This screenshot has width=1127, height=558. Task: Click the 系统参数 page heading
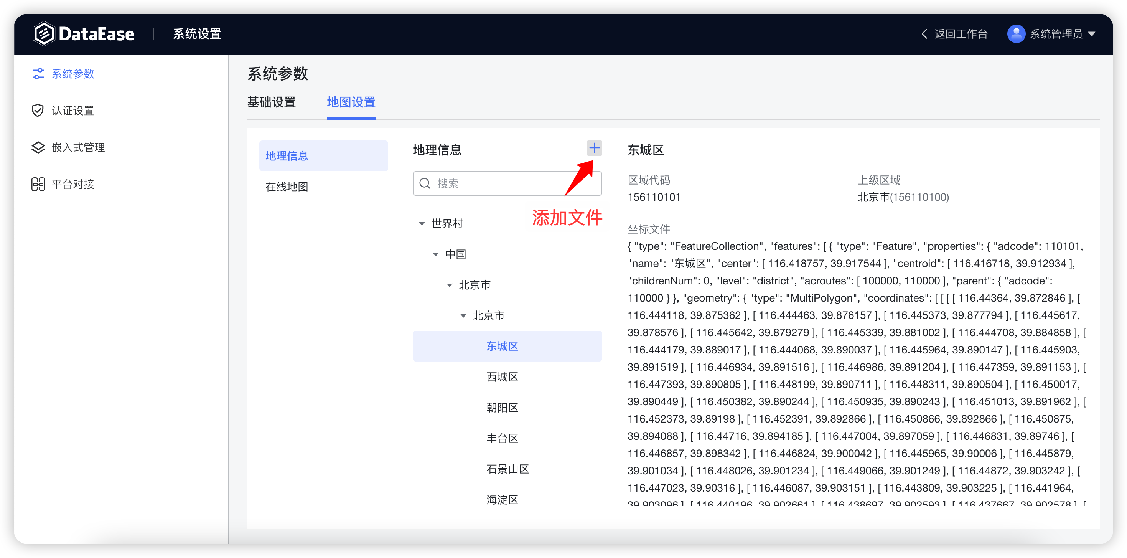tap(278, 74)
